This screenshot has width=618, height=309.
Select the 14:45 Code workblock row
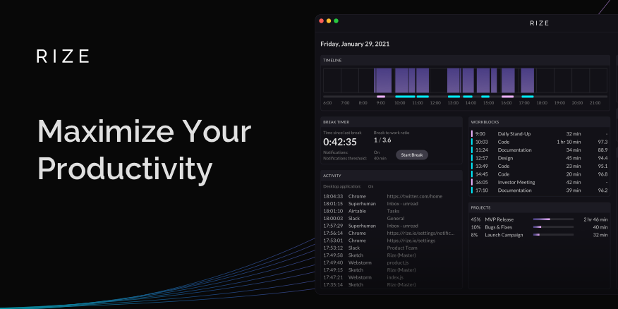(539, 174)
